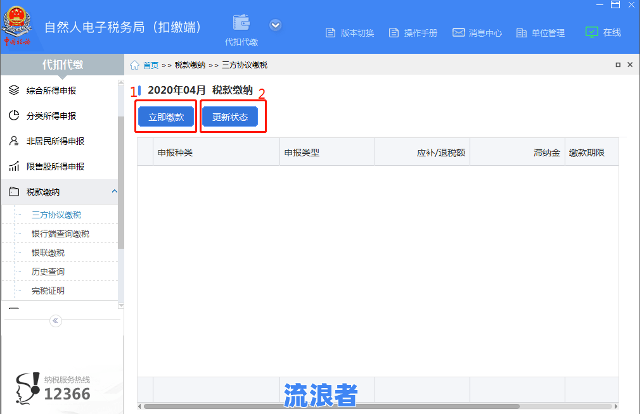Click the 申报种类 column header
The image size is (642, 414).
pyautogui.click(x=216, y=153)
